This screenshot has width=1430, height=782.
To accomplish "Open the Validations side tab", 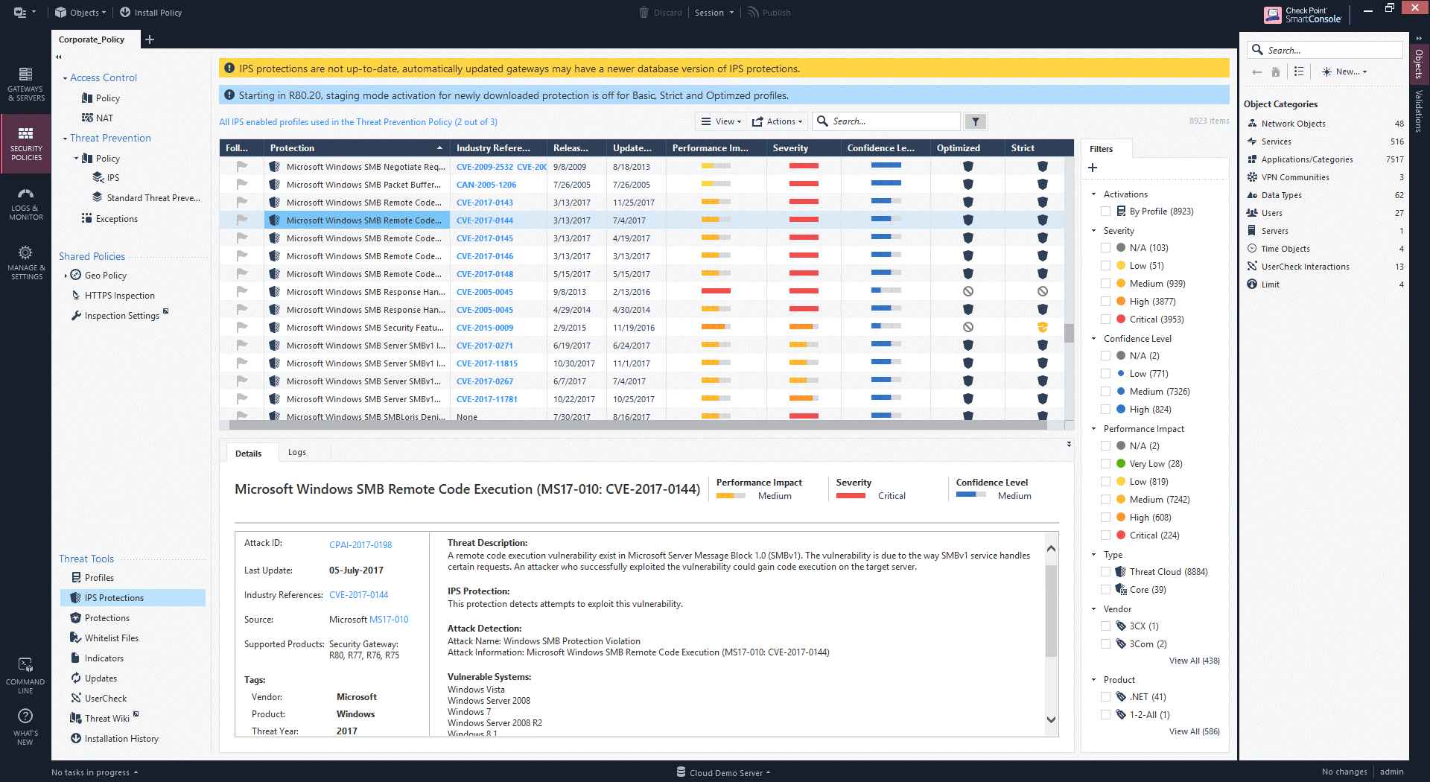I will coord(1419,110).
